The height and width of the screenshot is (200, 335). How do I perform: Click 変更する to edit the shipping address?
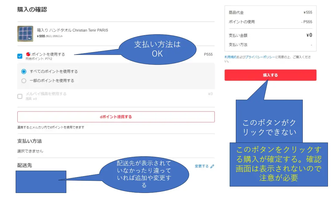[x=202, y=166]
